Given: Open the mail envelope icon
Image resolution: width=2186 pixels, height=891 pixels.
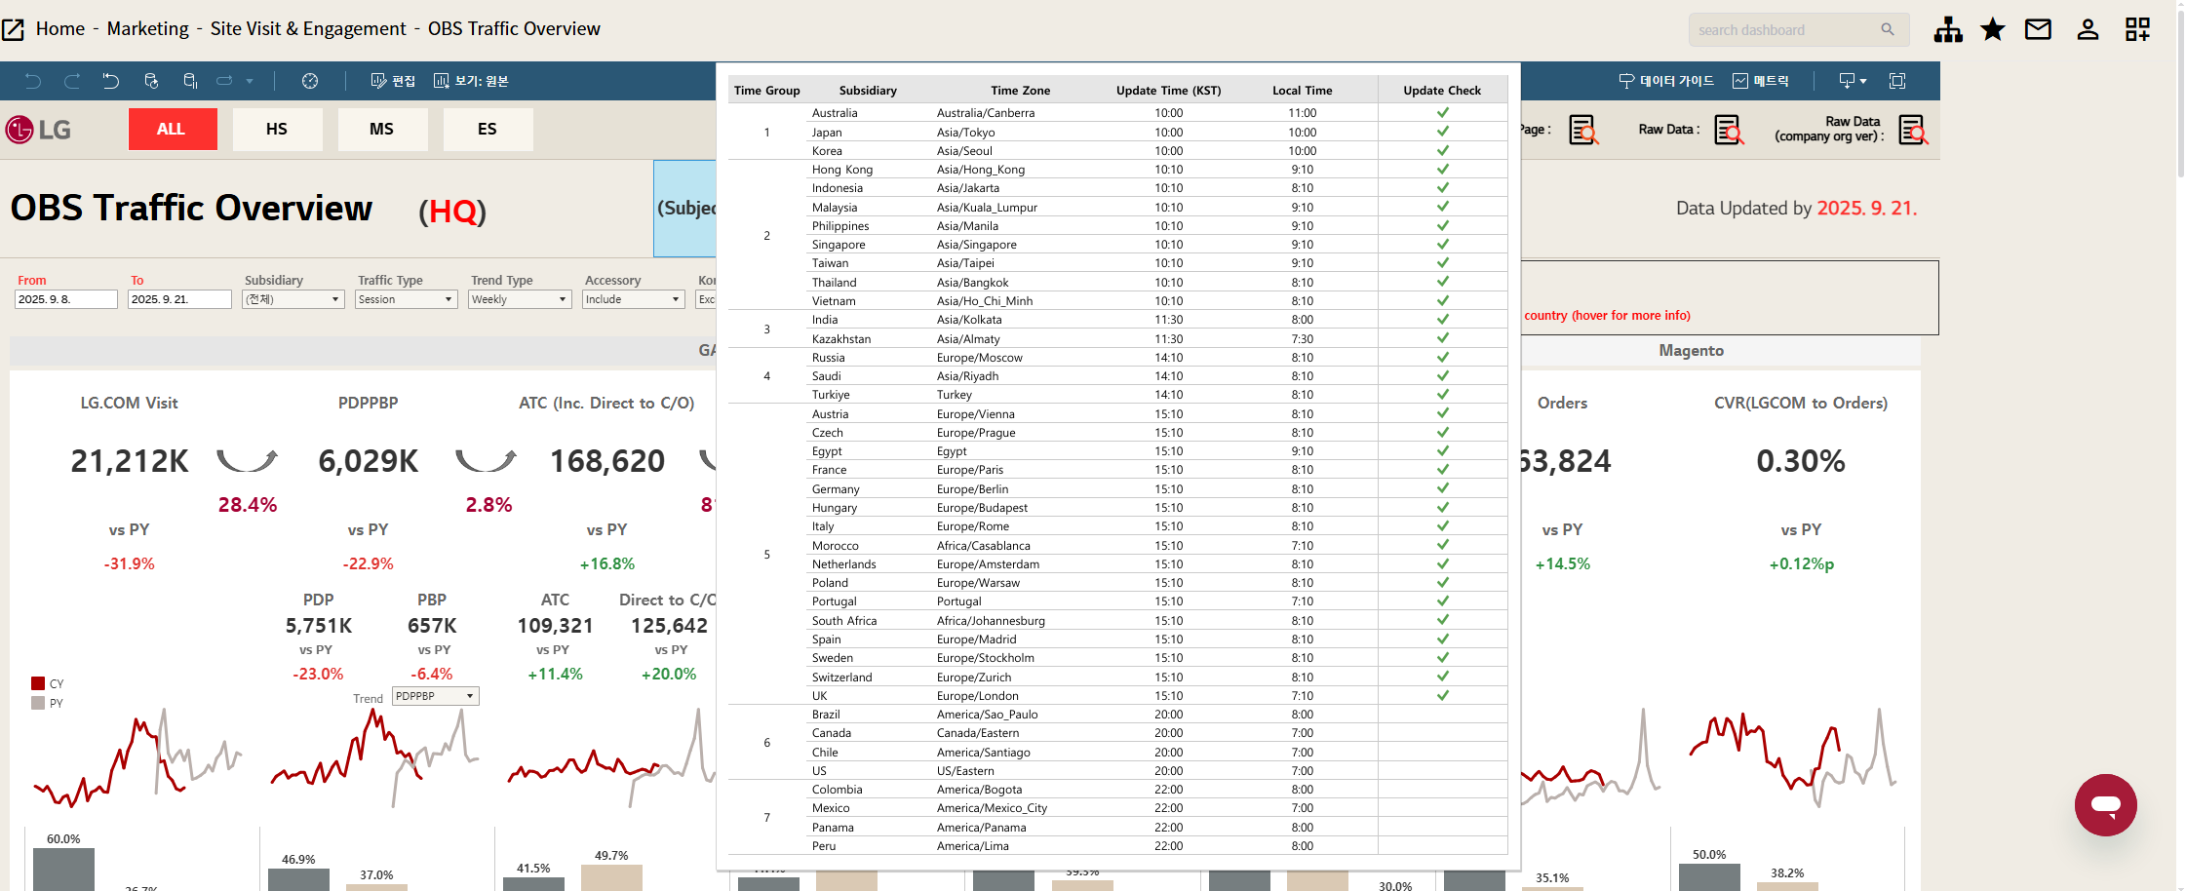Looking at the screenshot, I should tap(2038, 30).
